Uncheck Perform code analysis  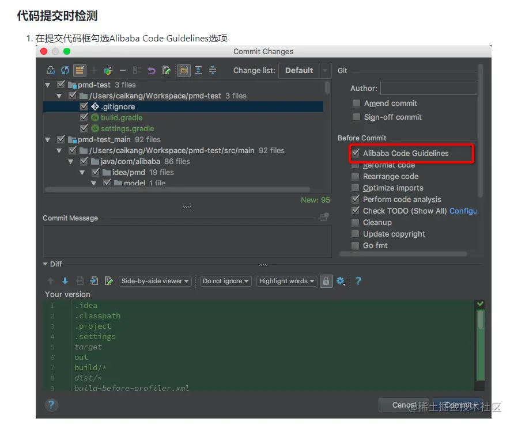pos(355,199)
